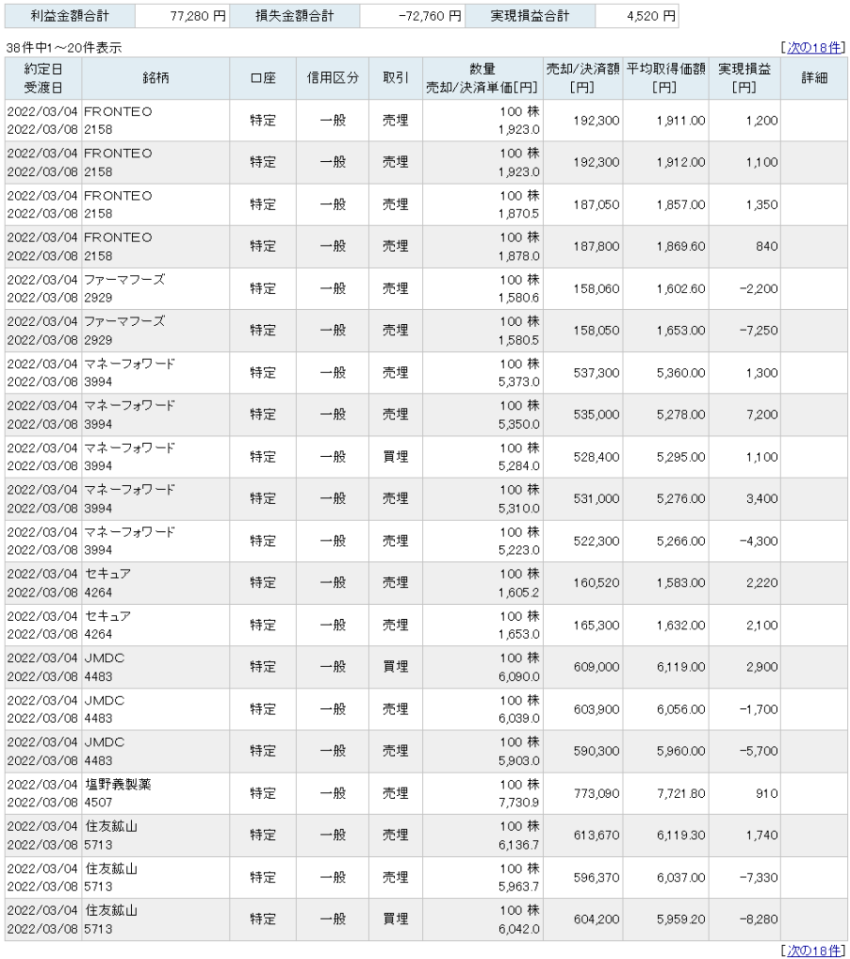Viewport: 850px width, 959px height.
Task: Select average cost 5,276.00 for マネーフォワード
Action: (681, 499)
